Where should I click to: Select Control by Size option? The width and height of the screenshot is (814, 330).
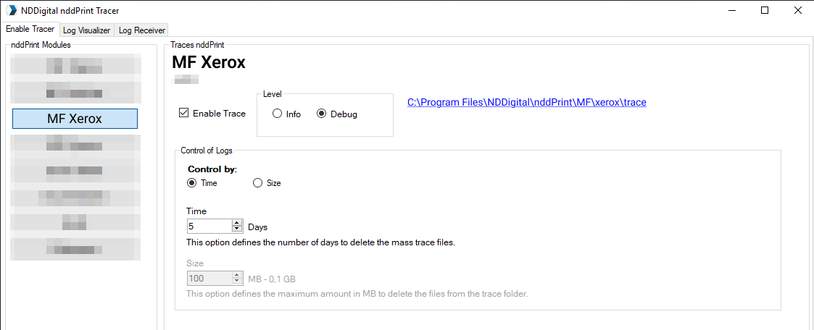click(x=257, y=183)
